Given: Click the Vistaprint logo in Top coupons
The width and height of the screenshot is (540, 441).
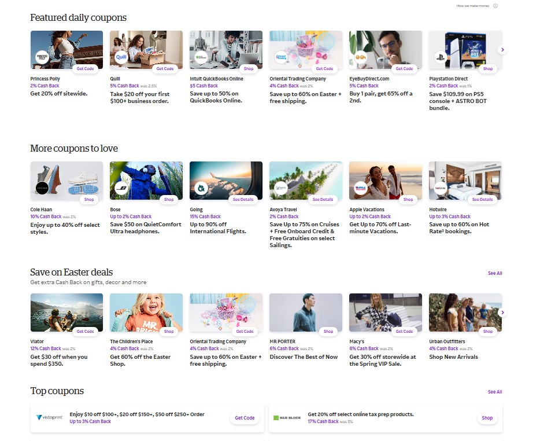Looking at the screenshot, I should (x=50, y=417).
